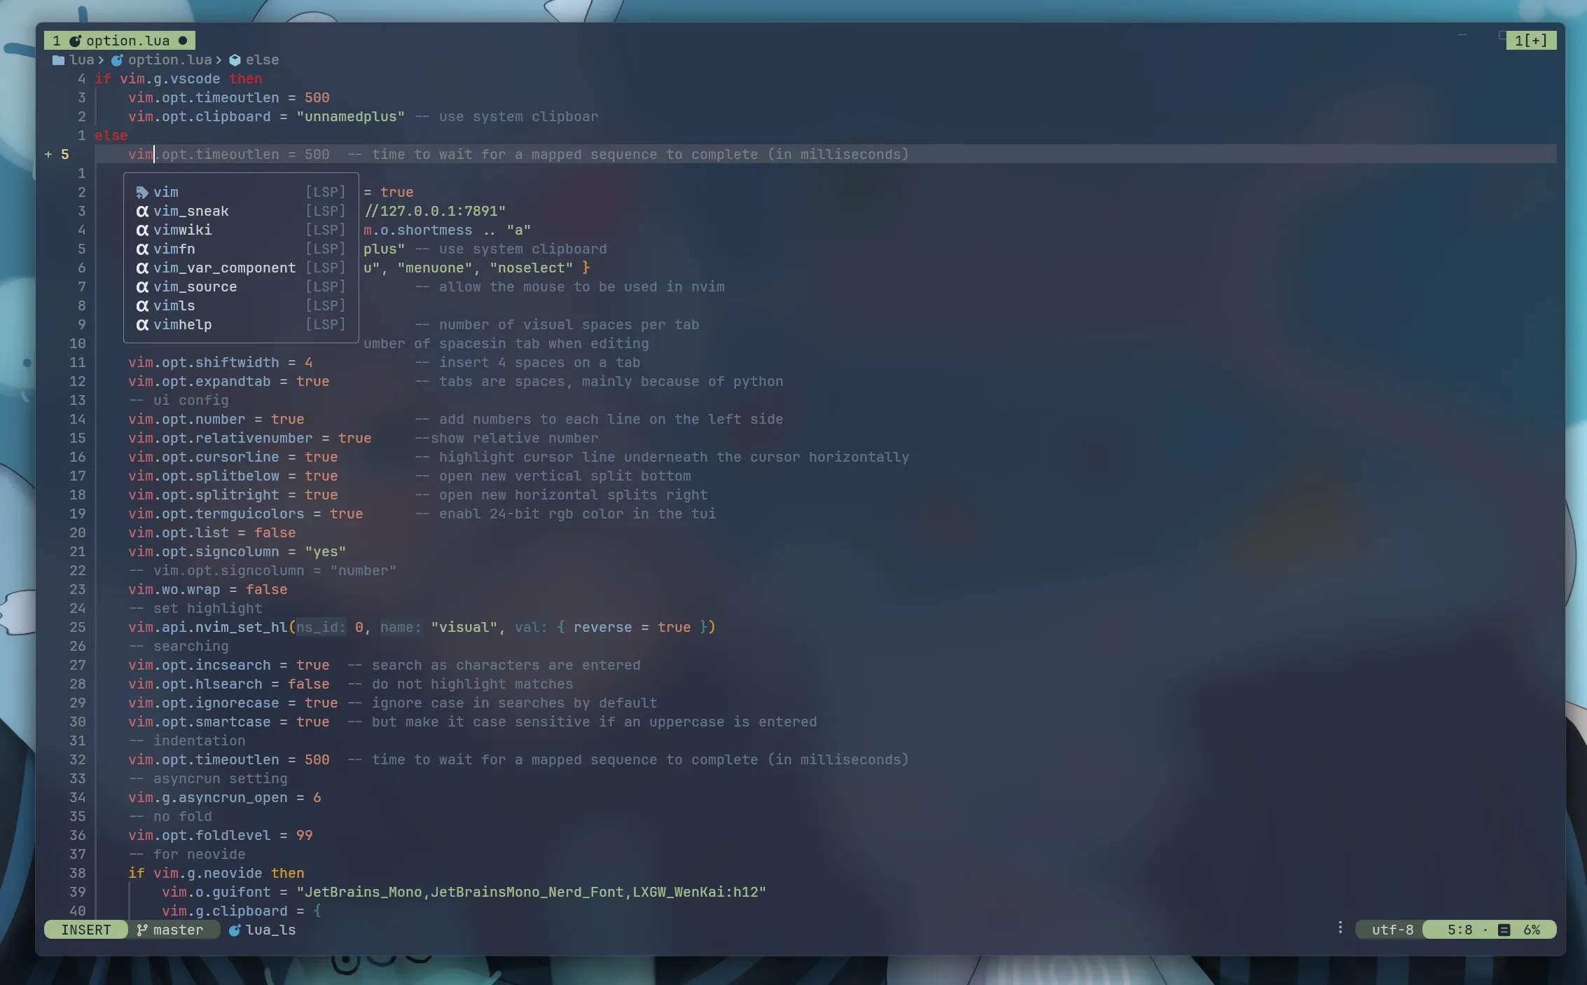Click the INSERT mode indicator
This screenshot has height=985, width=1587.
(85, 930)
